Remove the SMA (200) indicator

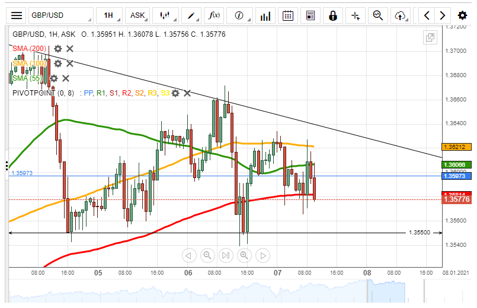[70, 49]
